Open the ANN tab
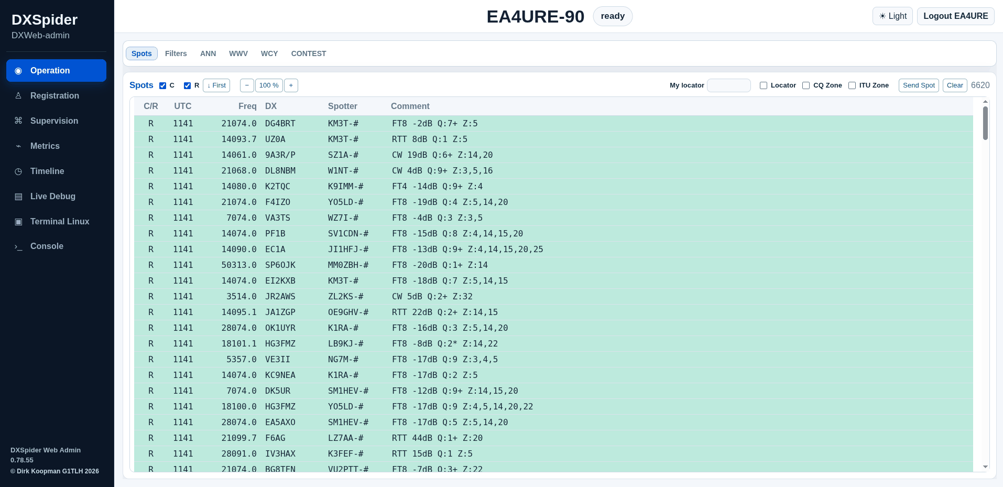Viewport: 1003px width, 487px height. coord(208,53)
